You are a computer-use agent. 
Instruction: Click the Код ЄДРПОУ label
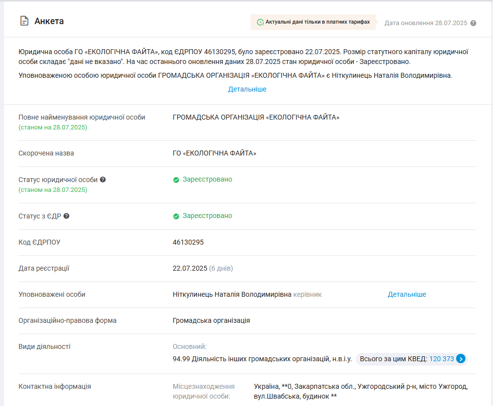[39, 242]
